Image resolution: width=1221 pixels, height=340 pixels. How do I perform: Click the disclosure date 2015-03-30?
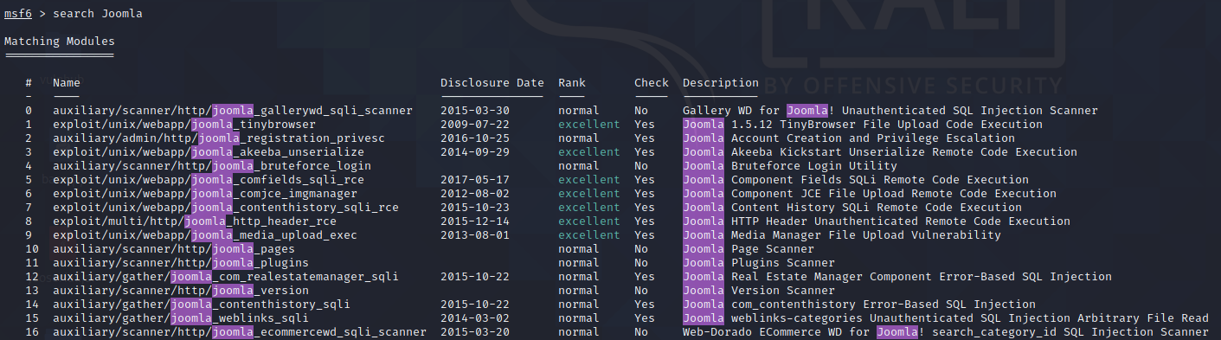point(475,111)
